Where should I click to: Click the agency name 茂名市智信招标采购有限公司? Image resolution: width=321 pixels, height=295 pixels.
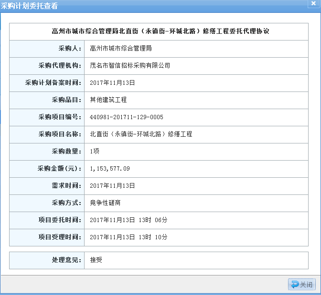click(x=130, y=66)
